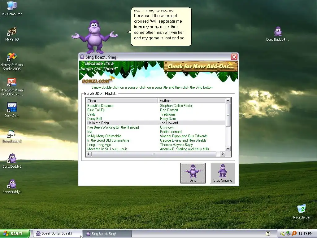Click author Andrew B. Sterling and Kerry Mills
317x238 pixels.
[x=185, y=149]
